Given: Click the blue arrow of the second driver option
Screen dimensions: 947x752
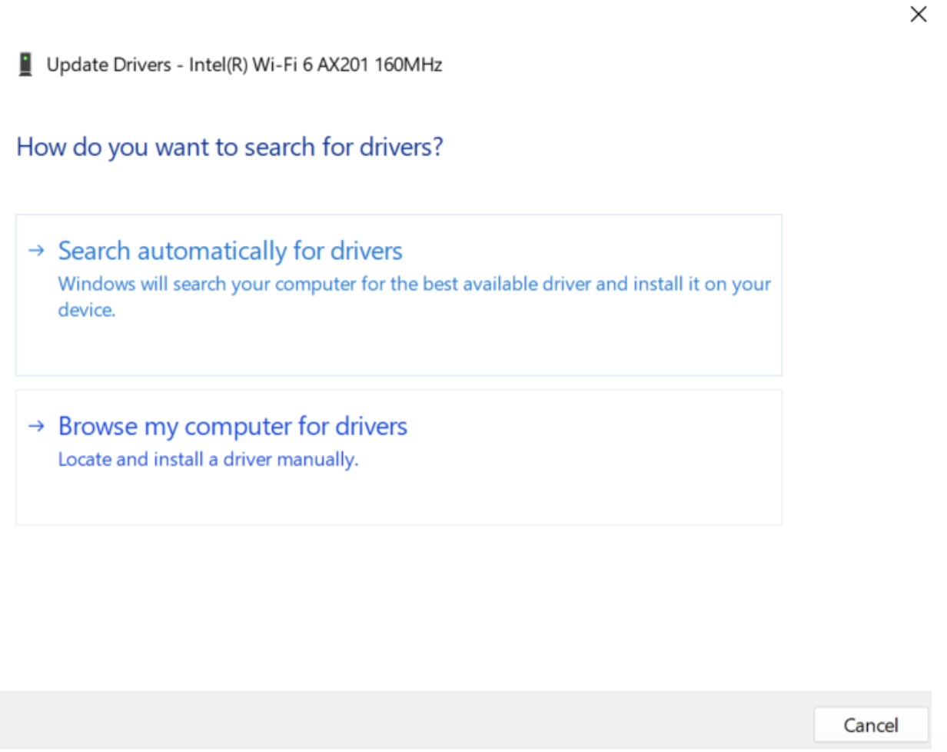Looking at the screenshot, I should [x=35, y=426].
